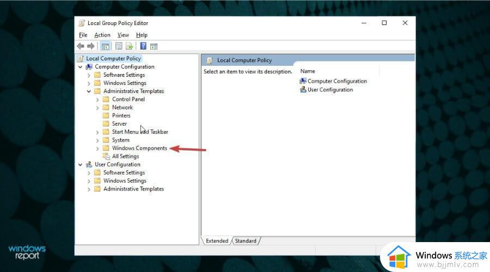Click the Control Panel folder icon

coord(106,99)
